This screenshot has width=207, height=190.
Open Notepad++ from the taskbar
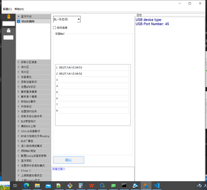[59, 186]
